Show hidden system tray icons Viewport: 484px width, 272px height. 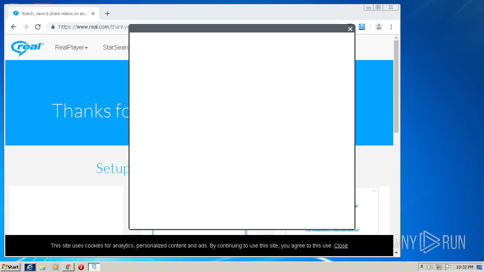pos(422,267)
